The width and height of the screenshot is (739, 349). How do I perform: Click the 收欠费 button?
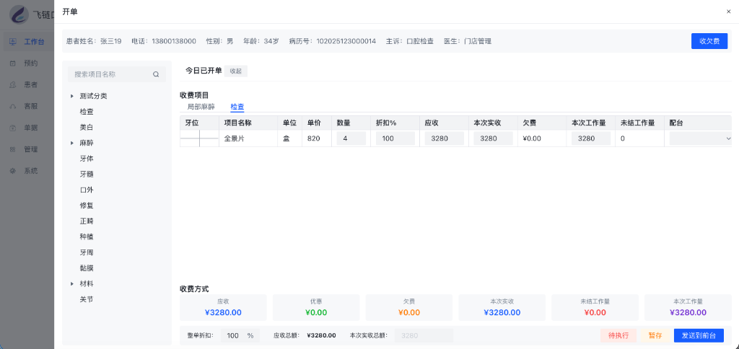click(709, 41)
